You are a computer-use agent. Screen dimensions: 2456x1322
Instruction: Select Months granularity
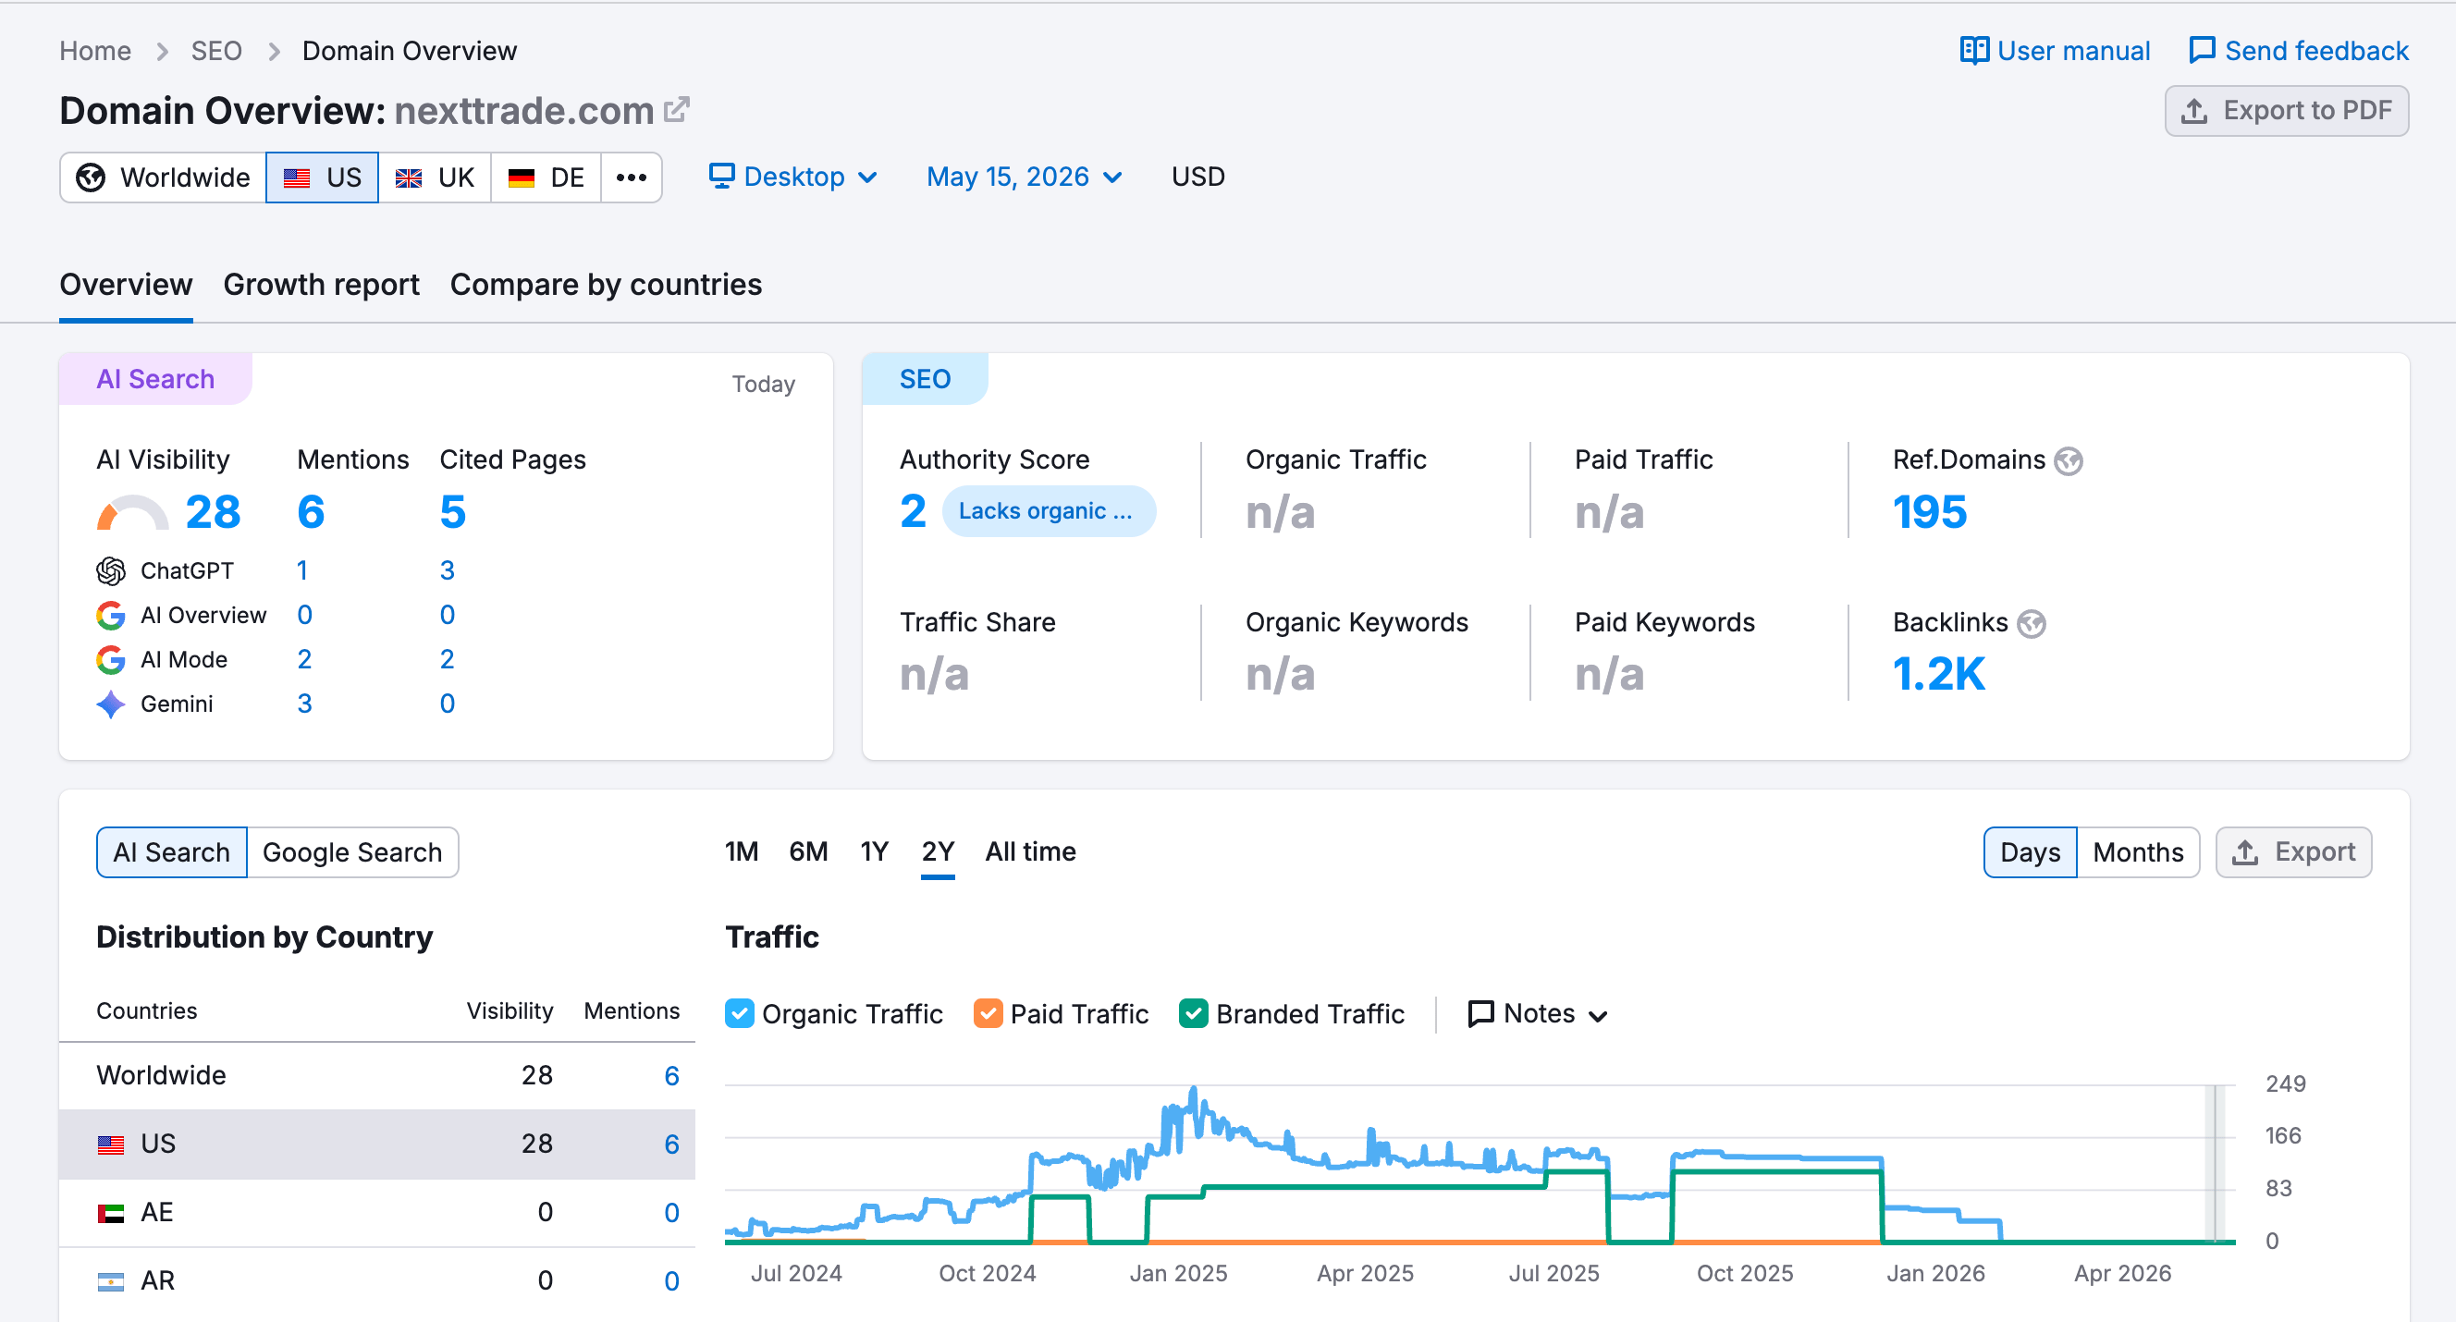point(2138,852)
